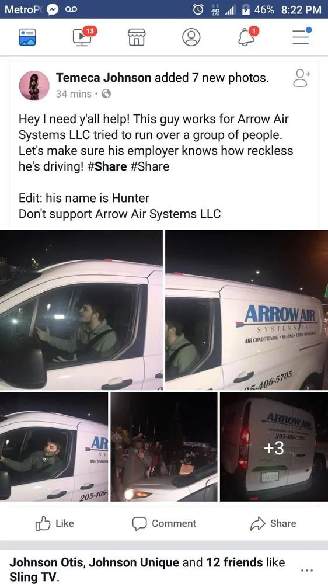Open the +3 more photos thumbnail
The image size is (328, 584).
274,447
